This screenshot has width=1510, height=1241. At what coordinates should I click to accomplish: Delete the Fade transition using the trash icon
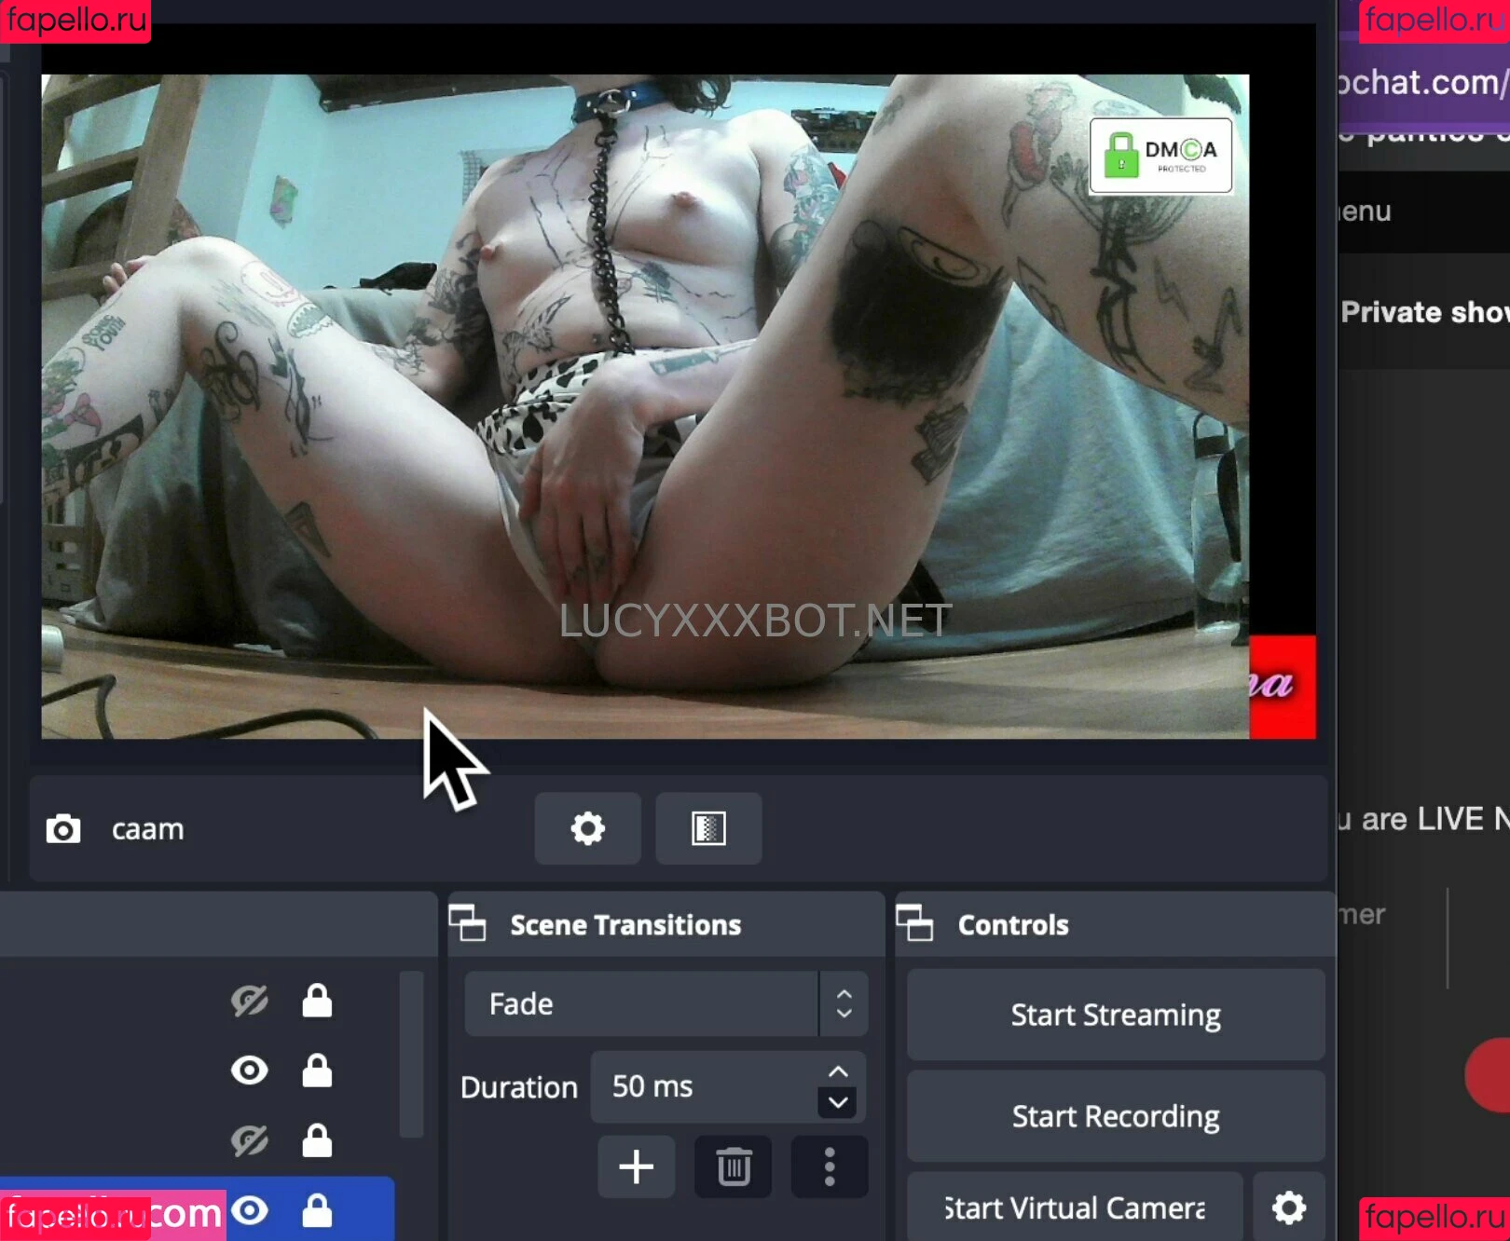tap(733, 1166)
